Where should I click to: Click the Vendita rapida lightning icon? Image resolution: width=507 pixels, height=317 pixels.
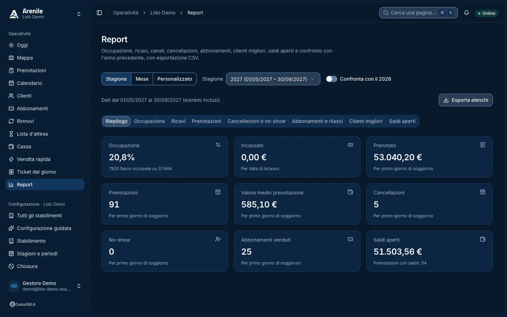click(x=11, y=159)
